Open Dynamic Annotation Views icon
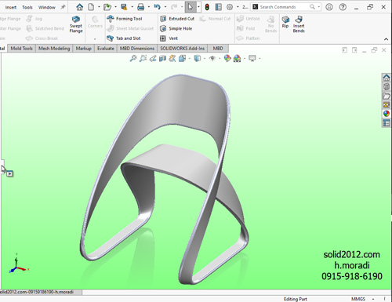392x302 pixels. tap(172, 58)
